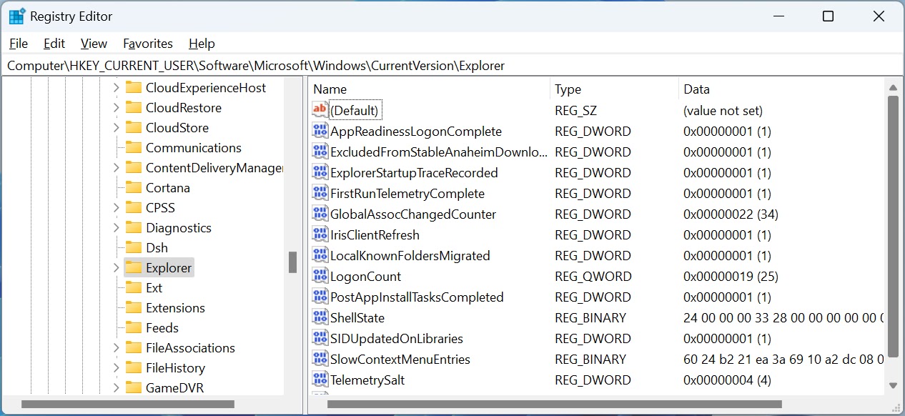Viewport: 905px width, 416px height.
Task: Expand the CloudStore key
Action: (116, 127)
